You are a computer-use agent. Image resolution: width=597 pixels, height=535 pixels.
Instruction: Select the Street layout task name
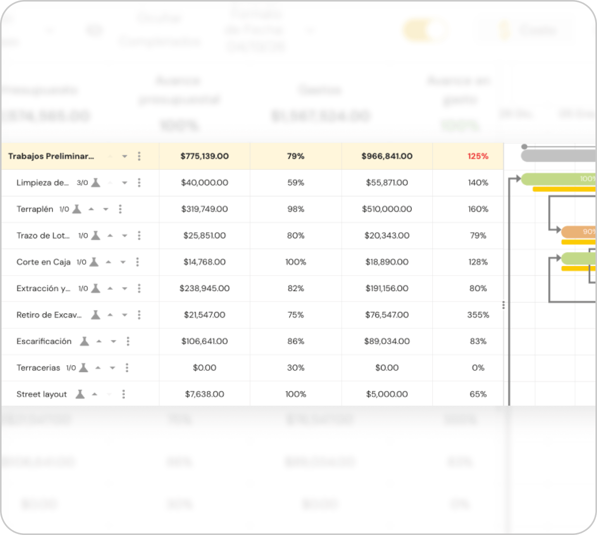tap(41, 394)
